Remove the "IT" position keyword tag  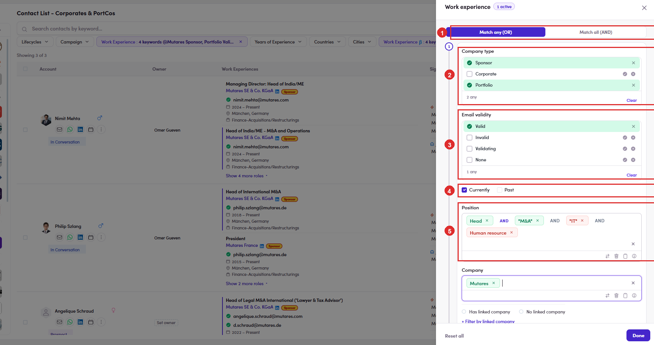point(582,221)
